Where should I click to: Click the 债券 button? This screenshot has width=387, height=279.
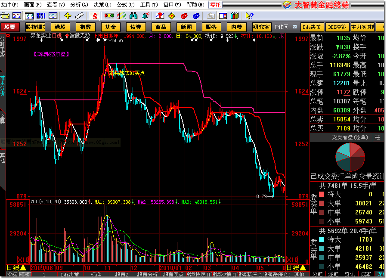tap(136, 27)
